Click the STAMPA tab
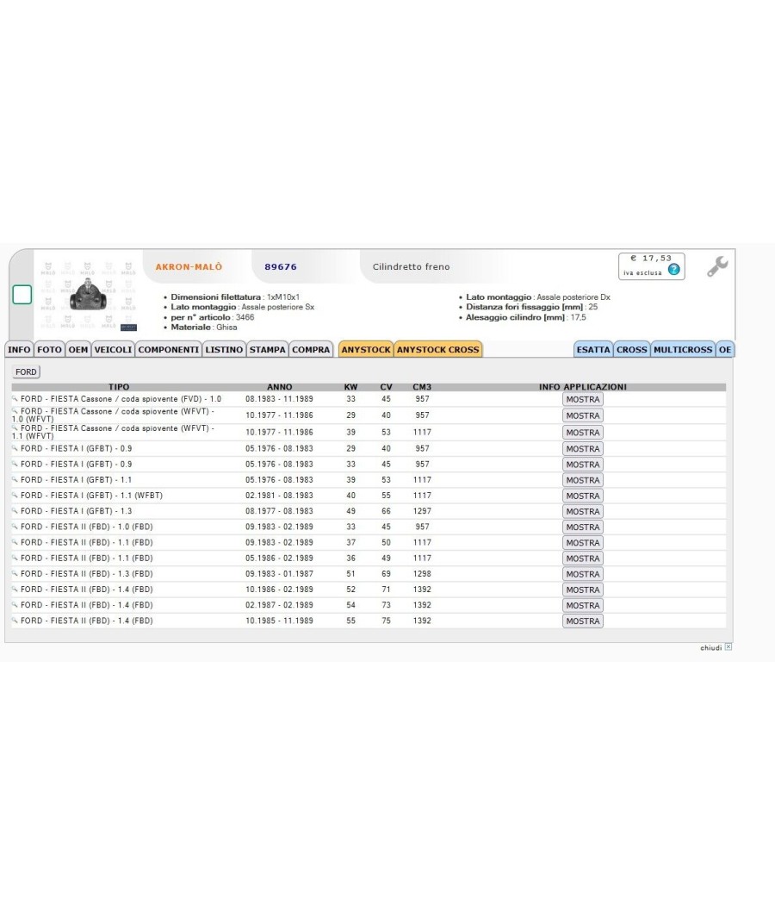The height and width of the screenshot is (905, 775). click(x=268, y=349)
